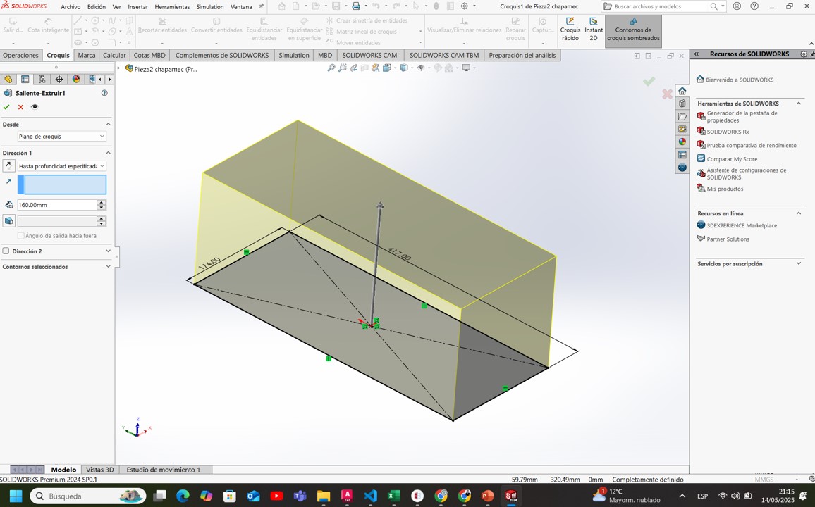Click the reverse direction arrow button

point(9,166)
